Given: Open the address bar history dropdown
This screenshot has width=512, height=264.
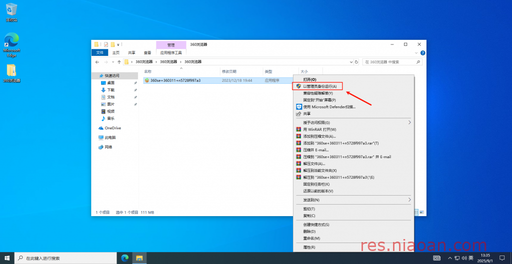Looking at the screenshot, I should [x=351, y=62].
